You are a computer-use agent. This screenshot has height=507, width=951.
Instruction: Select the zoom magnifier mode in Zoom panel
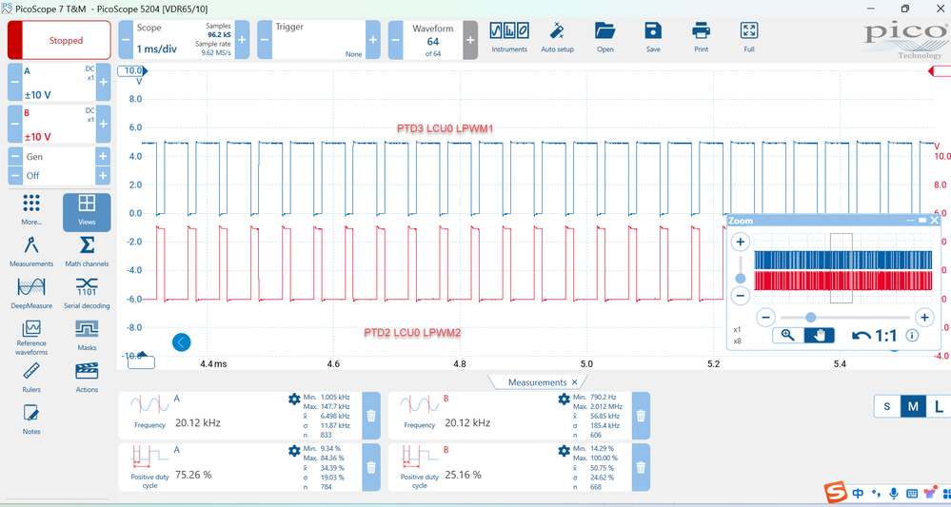coord(788,335)
